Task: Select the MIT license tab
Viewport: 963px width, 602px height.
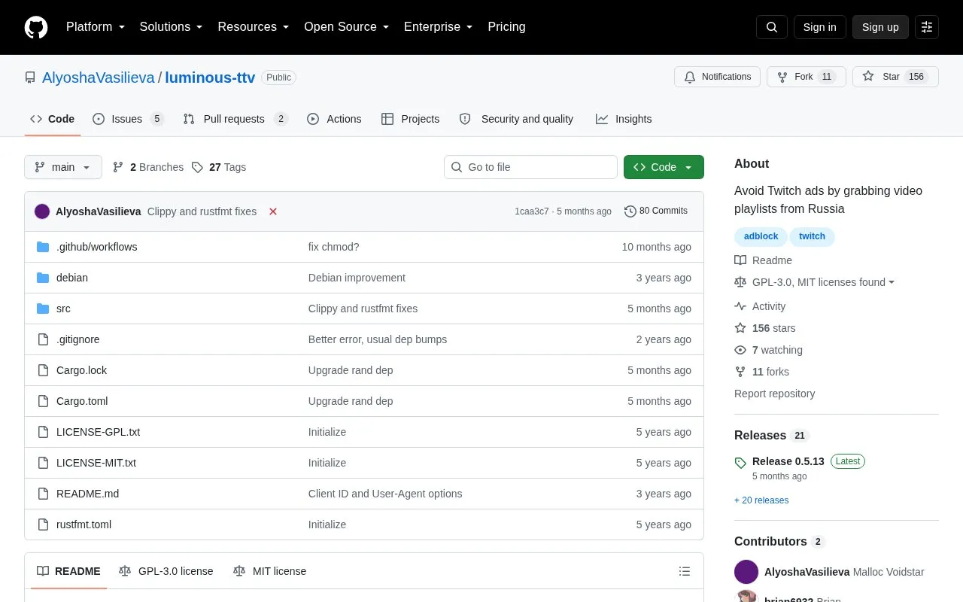Action: click(x=270, y=571)
